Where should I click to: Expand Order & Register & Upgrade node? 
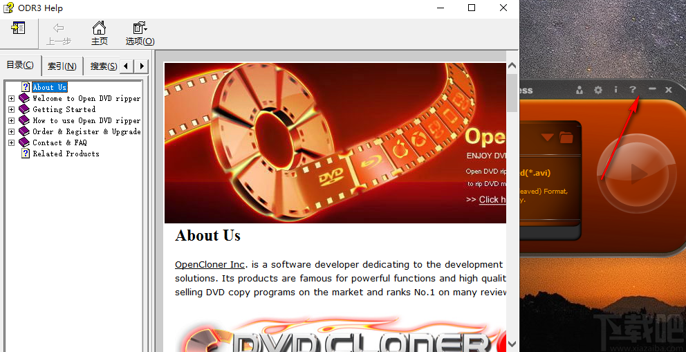pyautogui.click(x=11, y=131)
